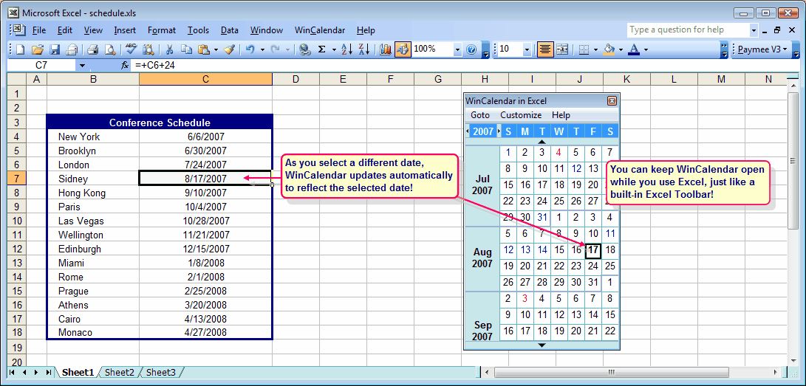806x386 pixels.
Task: Click the Excel document icon beside File
Action: pos(21,30)
